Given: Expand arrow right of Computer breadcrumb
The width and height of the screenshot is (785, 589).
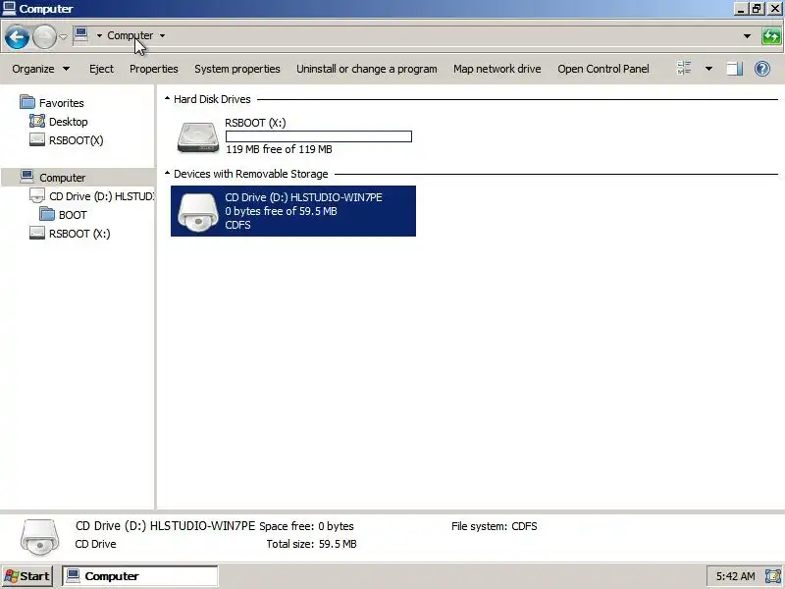Looking at the screenshot, I should pos(162,35).
